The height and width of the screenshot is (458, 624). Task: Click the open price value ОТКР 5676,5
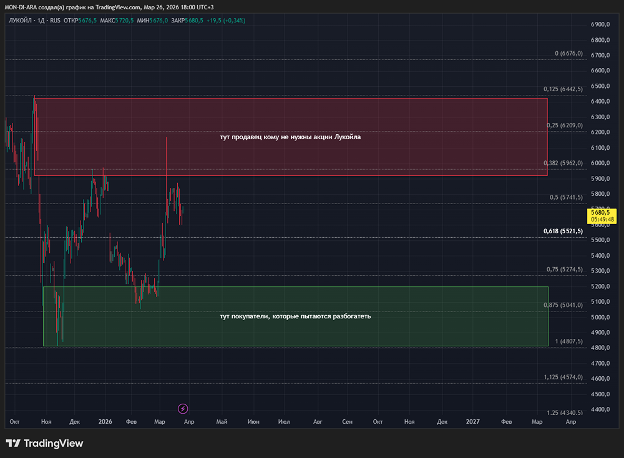[80, 21]
